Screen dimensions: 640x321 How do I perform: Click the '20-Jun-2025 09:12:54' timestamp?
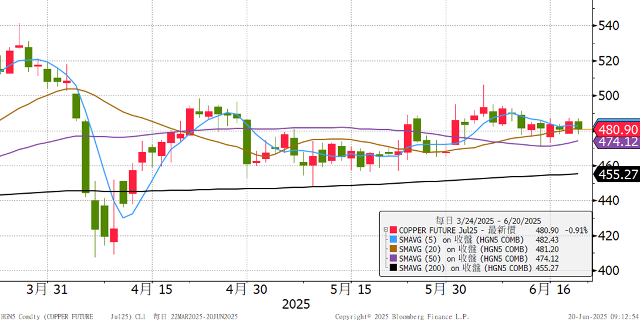tap(604, 316)
